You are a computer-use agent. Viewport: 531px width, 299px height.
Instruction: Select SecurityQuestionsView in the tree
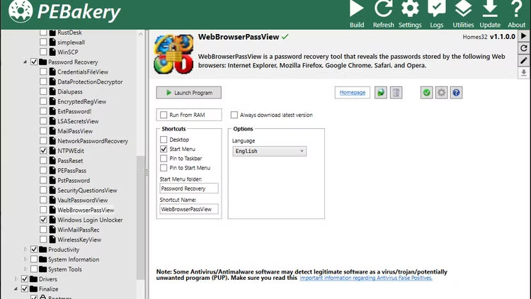pyautogui.click(x=87, y=191)
